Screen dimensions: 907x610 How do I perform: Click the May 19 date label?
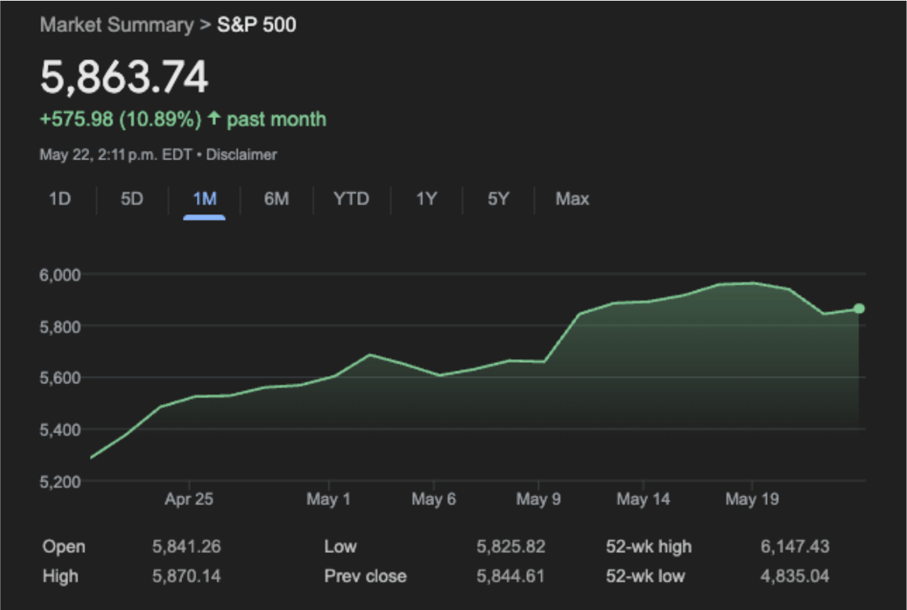pyautogui.click(x=752, y=499)
